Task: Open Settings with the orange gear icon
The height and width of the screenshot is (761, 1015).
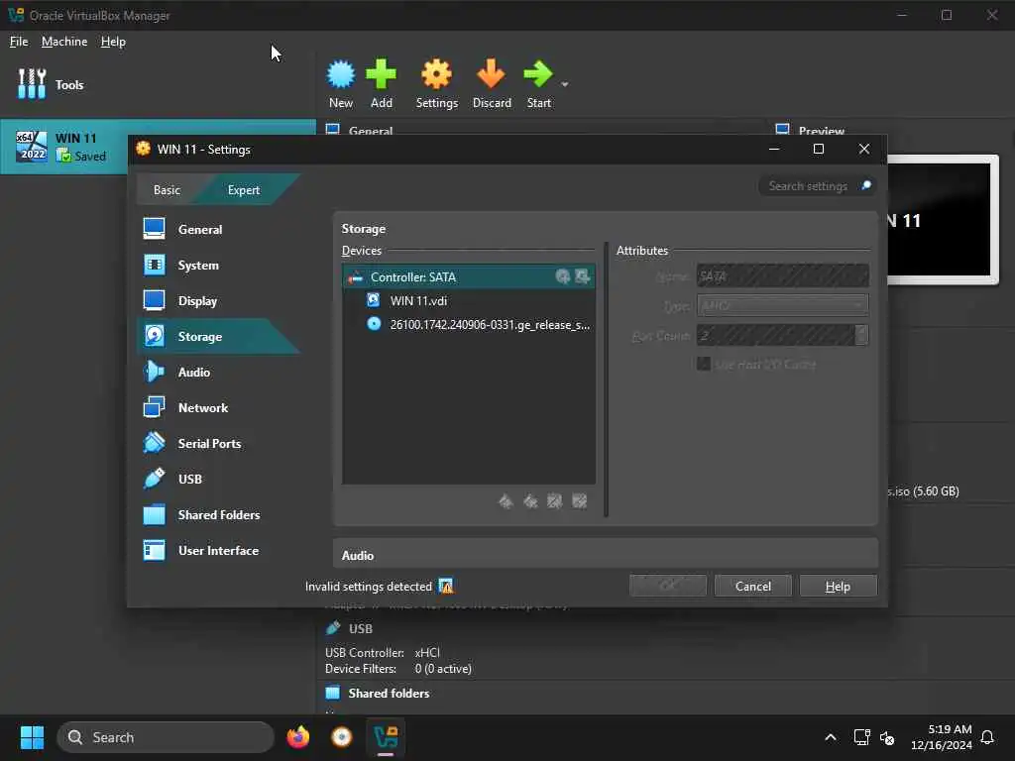Action: point(436,74)
